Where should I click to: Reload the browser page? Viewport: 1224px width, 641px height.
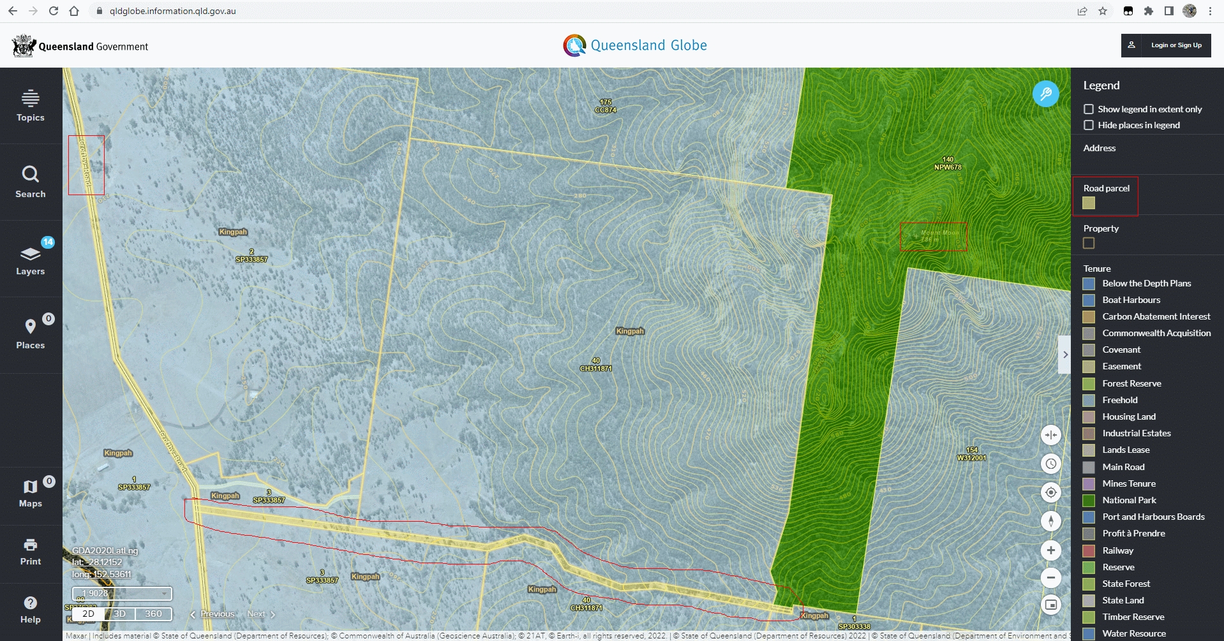54,11
